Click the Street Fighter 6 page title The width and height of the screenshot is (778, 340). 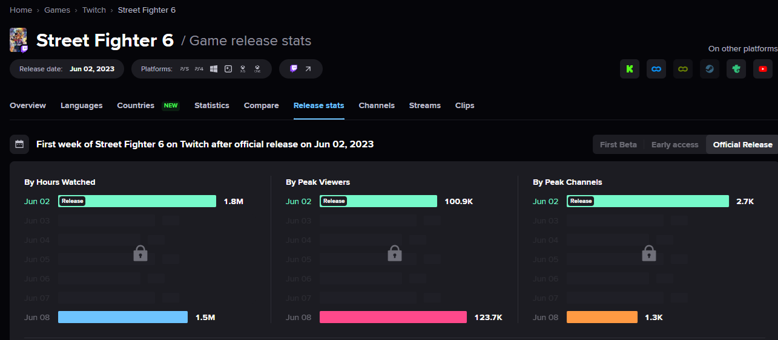tap(105, 40)
